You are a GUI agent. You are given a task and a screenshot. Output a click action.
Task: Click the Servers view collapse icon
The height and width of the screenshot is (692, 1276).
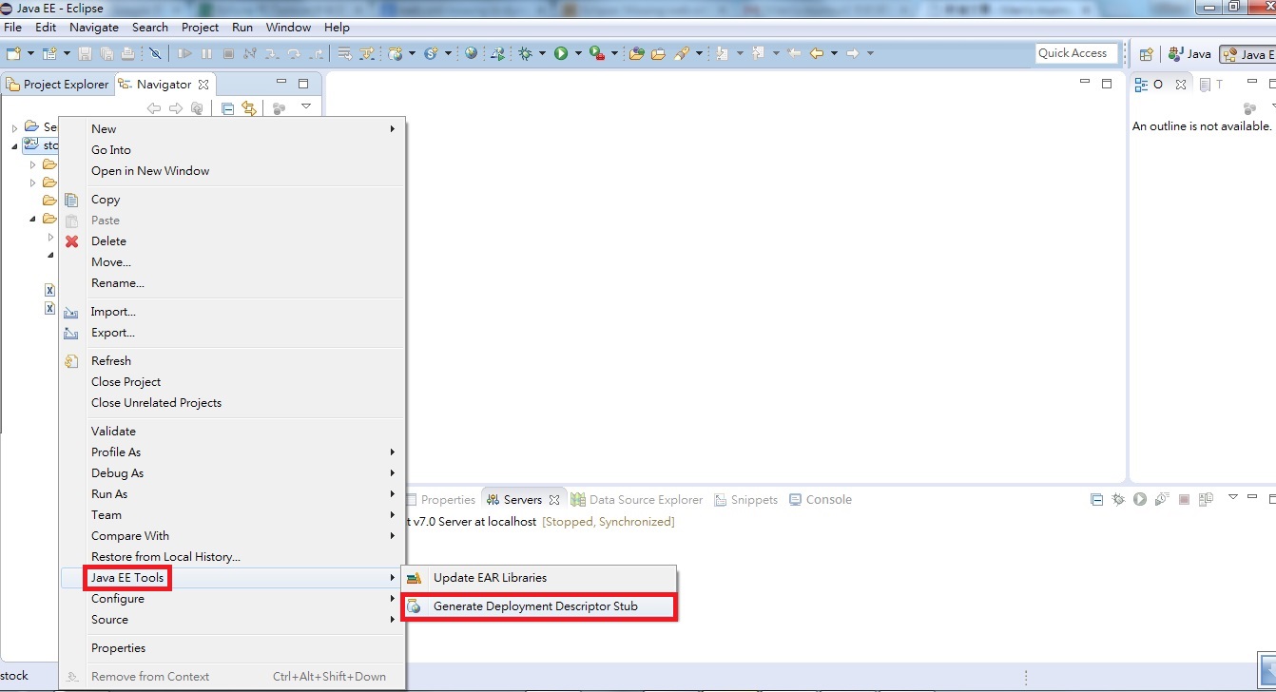pyautogui.click(x=1096, y=499)
